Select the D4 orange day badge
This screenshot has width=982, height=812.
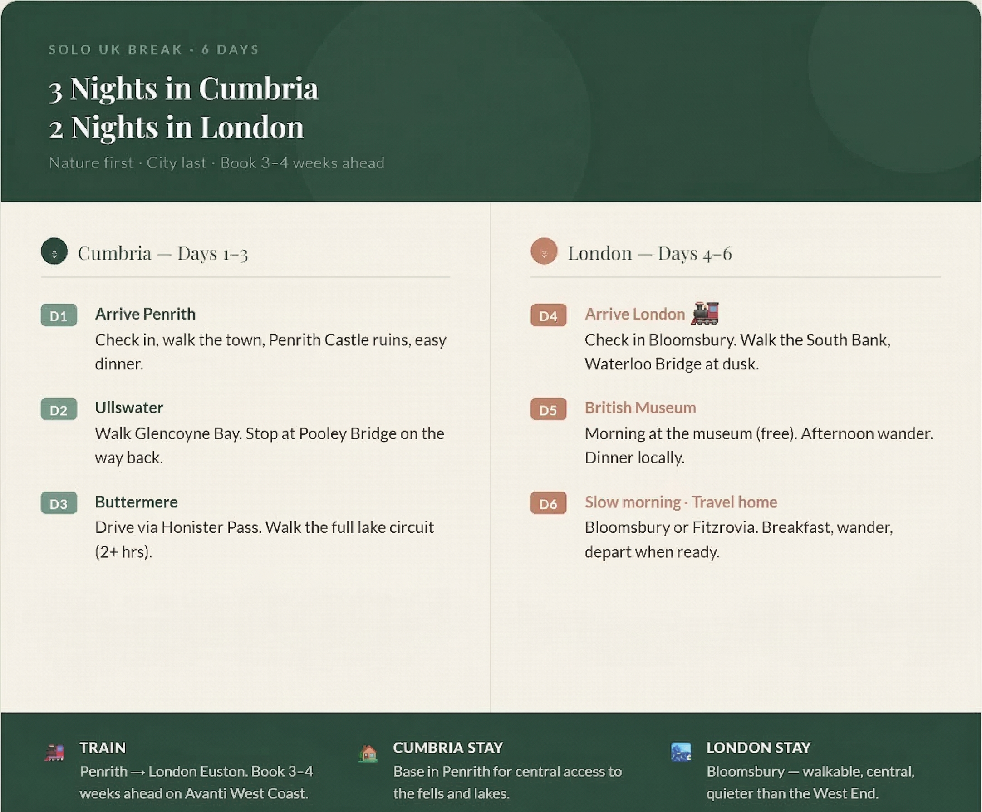548,315
